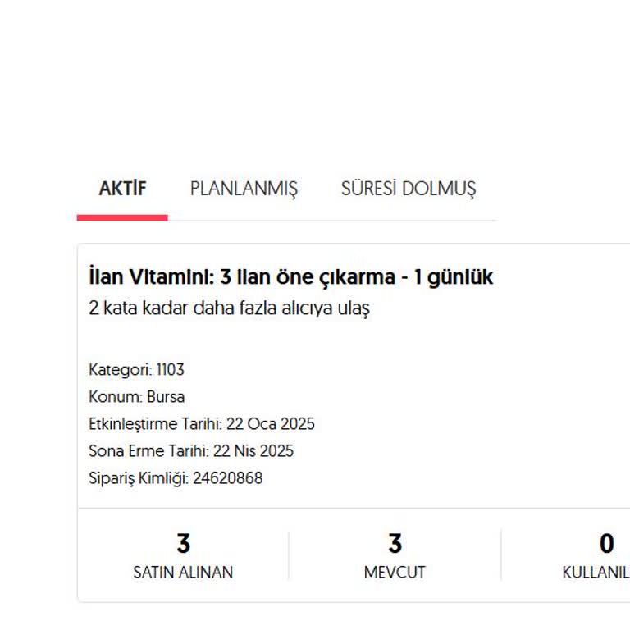Image resolution: width=630 pixels, height=630 pixels.
Task: Switch to the AKTİF tab
Action: pos(122,189)
